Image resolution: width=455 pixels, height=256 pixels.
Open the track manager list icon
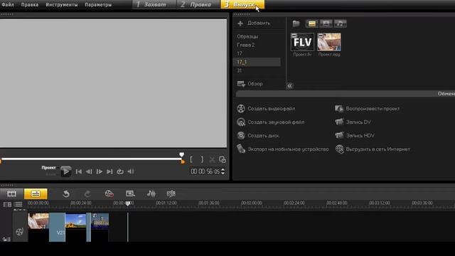[18, 205]
